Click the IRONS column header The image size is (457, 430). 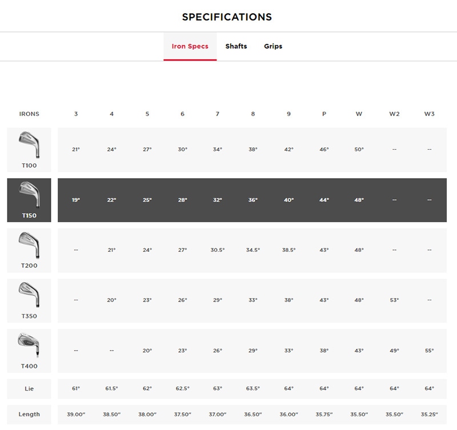click(29, 114)
